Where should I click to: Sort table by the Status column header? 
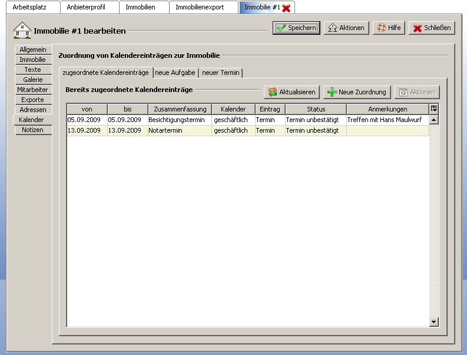tap(316, 109)
